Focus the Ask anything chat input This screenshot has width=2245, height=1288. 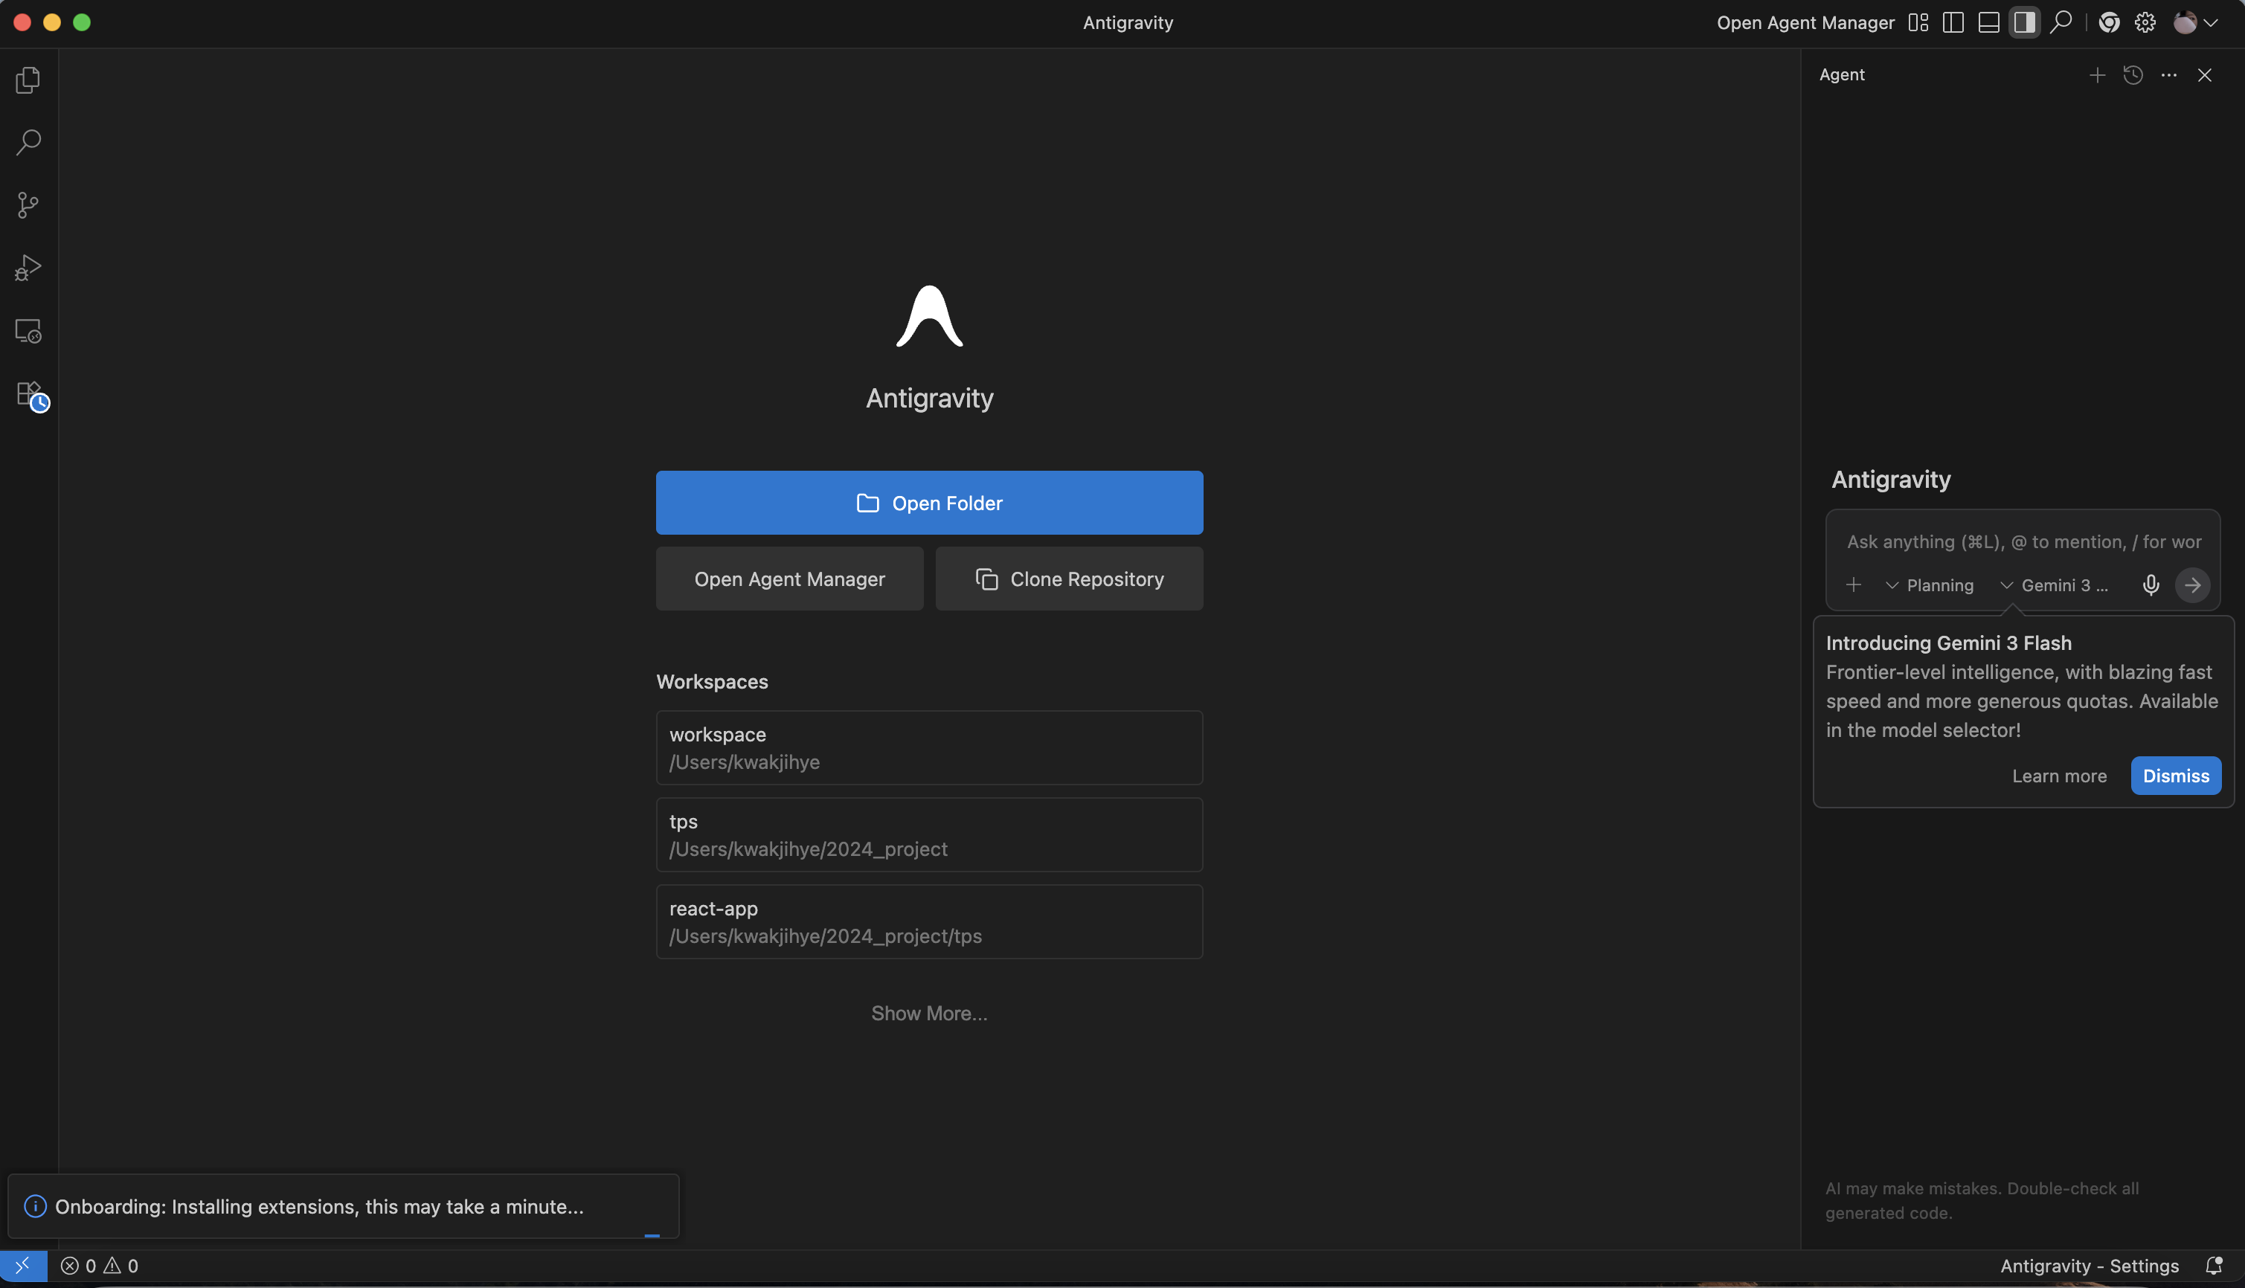tap(2024, 541)
